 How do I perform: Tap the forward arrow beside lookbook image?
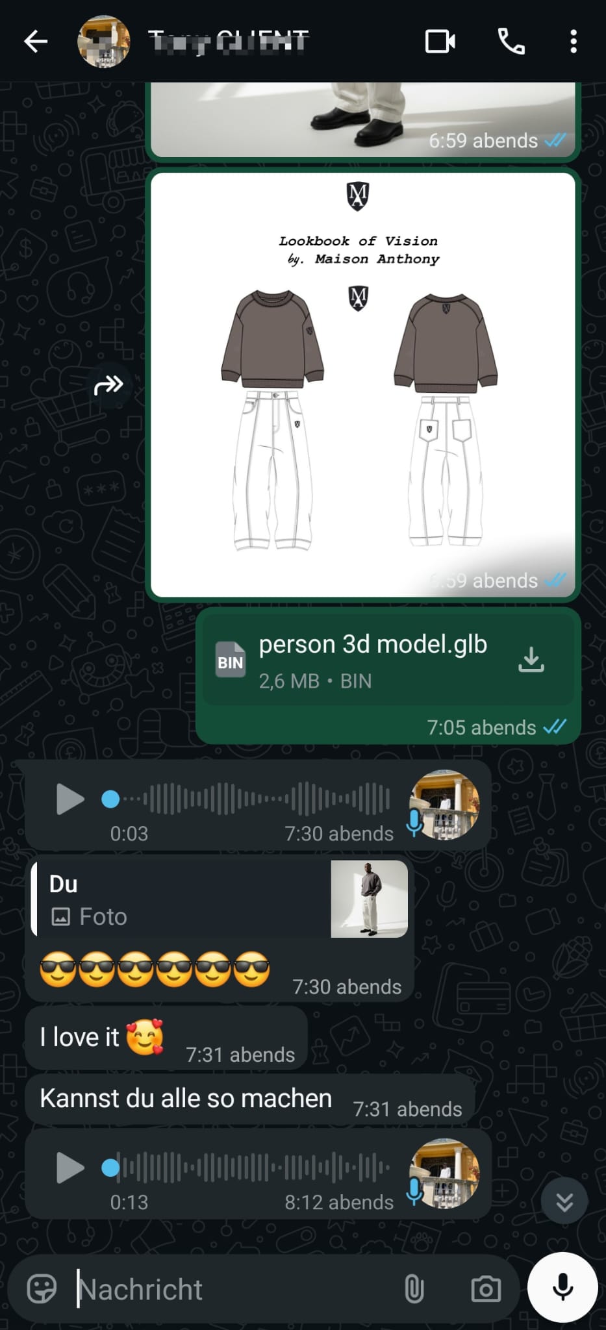(108, 385)
